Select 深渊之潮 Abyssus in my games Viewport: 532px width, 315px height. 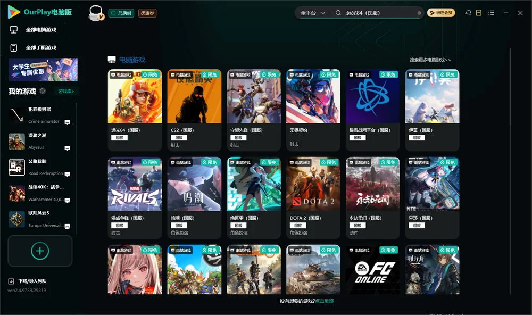click(x=39, y=142)
